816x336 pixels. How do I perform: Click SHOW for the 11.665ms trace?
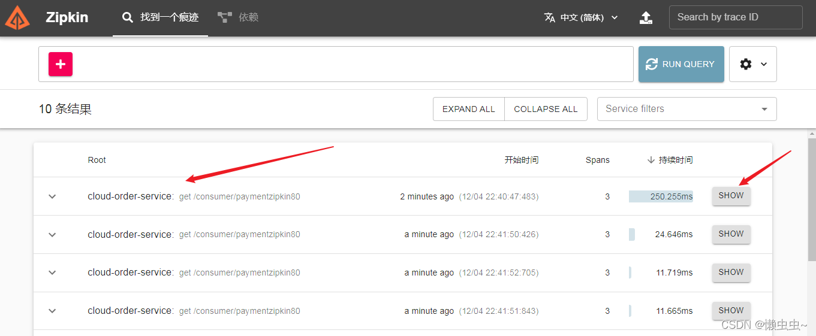click(x=731, y=311)
